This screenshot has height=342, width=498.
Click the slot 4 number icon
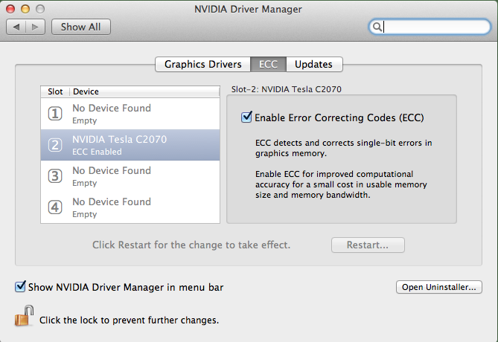click(55, 207)
